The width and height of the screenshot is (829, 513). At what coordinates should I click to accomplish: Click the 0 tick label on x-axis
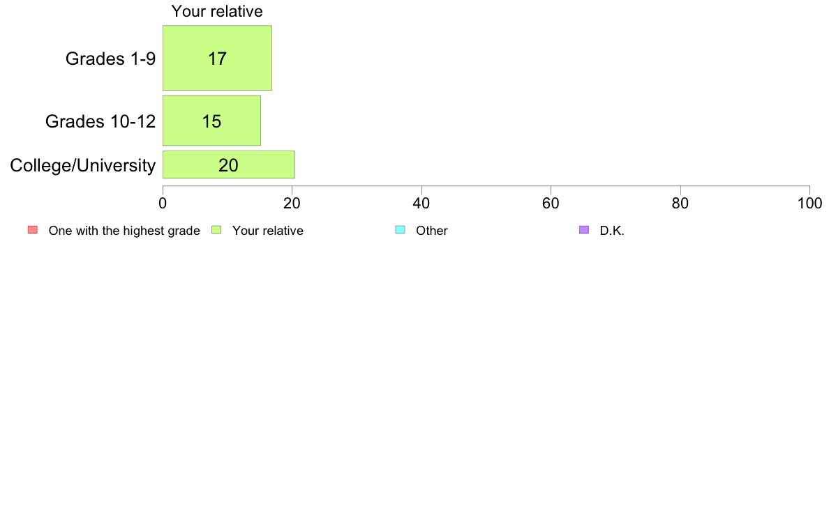coord(163,204)
